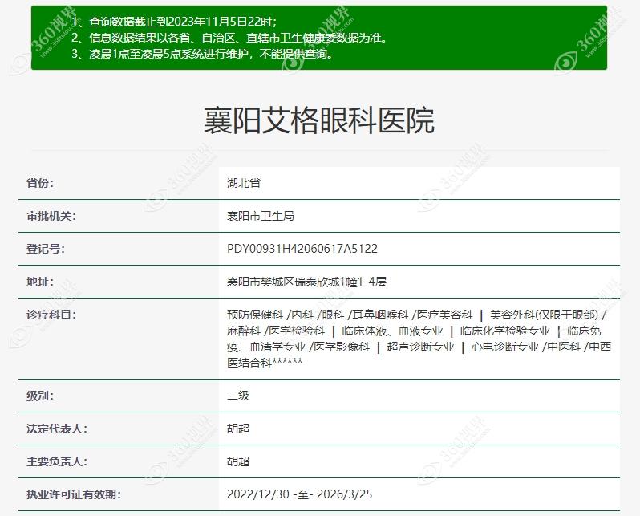Viewport: 640px width, 516px height.
Task: Click the 审批机关 label
Action: [x=51, y=216]
